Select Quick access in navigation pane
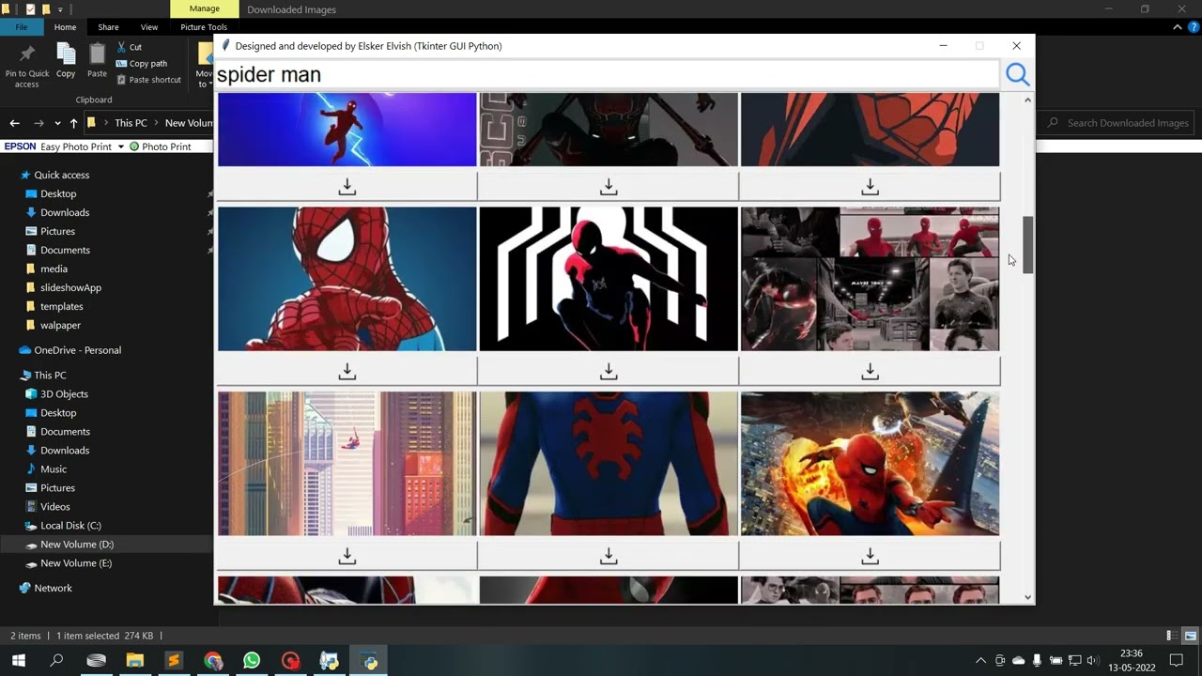Image resolution: width=1202 pixels, height=676 pixels. click(62, 175)
